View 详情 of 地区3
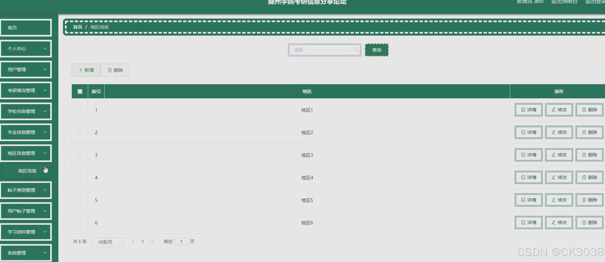The width and height of the screenshot is (605, 262). tap(529, 155)
